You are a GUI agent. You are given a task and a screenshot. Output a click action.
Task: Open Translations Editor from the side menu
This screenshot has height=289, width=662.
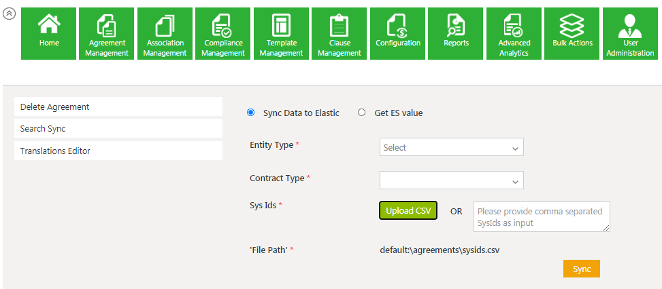(118, 151)
